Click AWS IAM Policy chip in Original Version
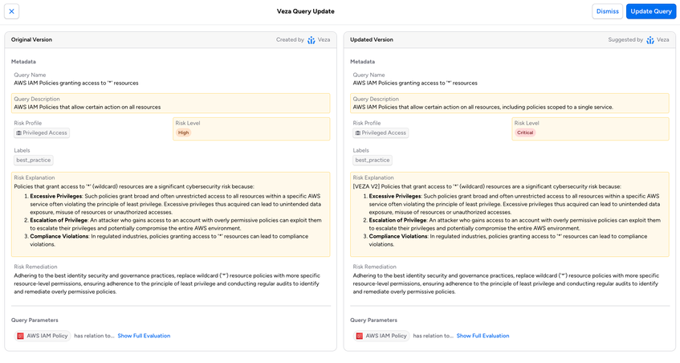 pyautogui.click(x=43, y=336)
